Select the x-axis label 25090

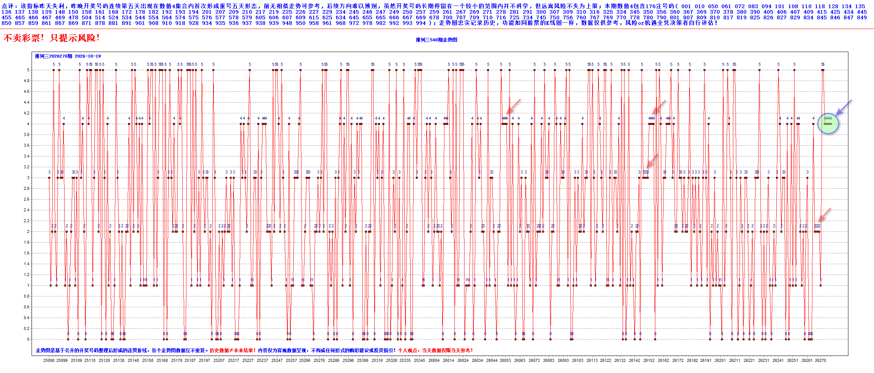(49, 360)
